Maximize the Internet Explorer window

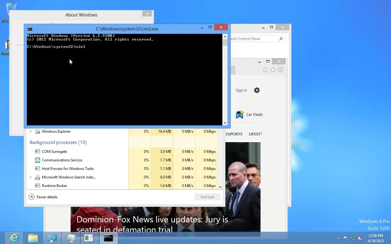point(268,61)
